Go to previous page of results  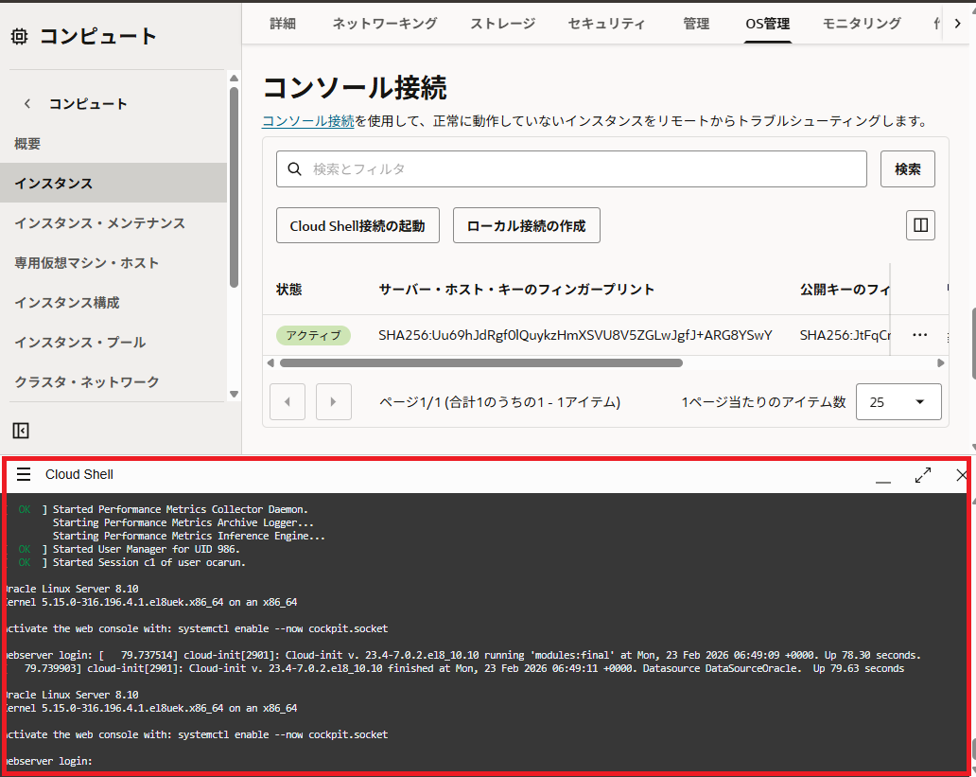(x=288, y=401)
